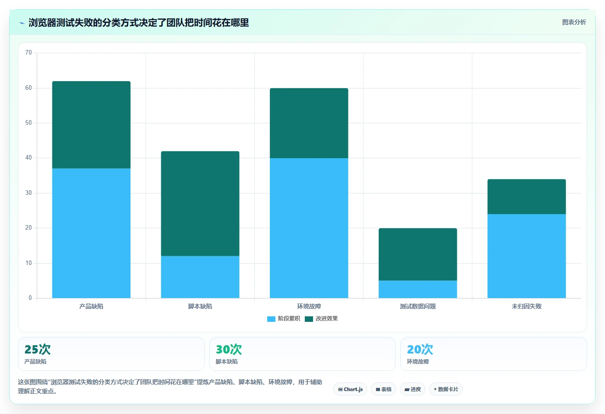Click the 测试数据问题 x-axis label
Viewport: 605px width, 414px height.
pos(418,306)
